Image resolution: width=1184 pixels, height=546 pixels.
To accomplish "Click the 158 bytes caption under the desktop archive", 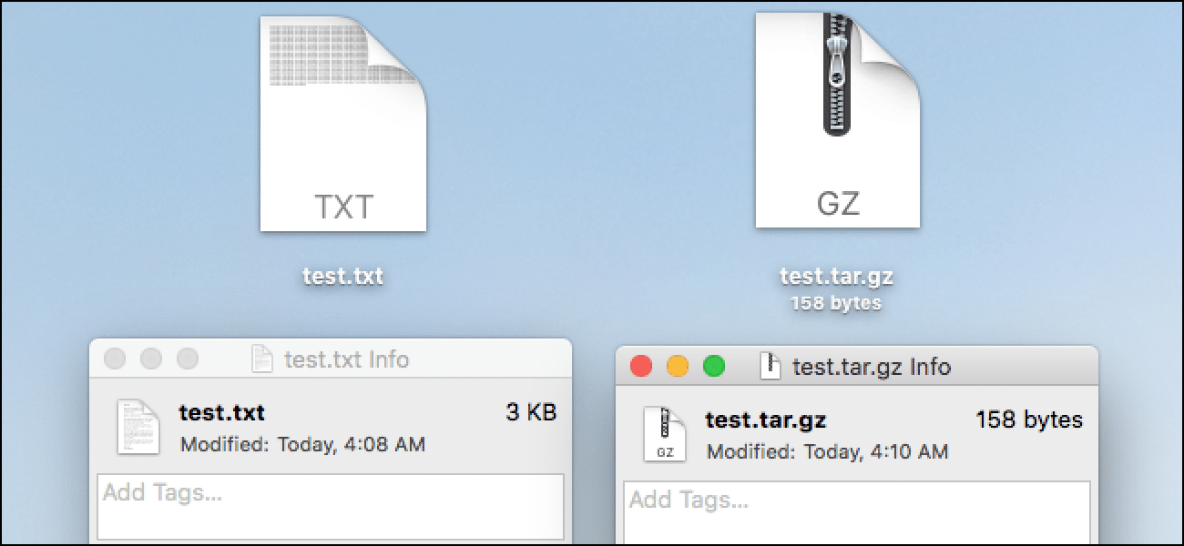I will (x=837, y=303).
